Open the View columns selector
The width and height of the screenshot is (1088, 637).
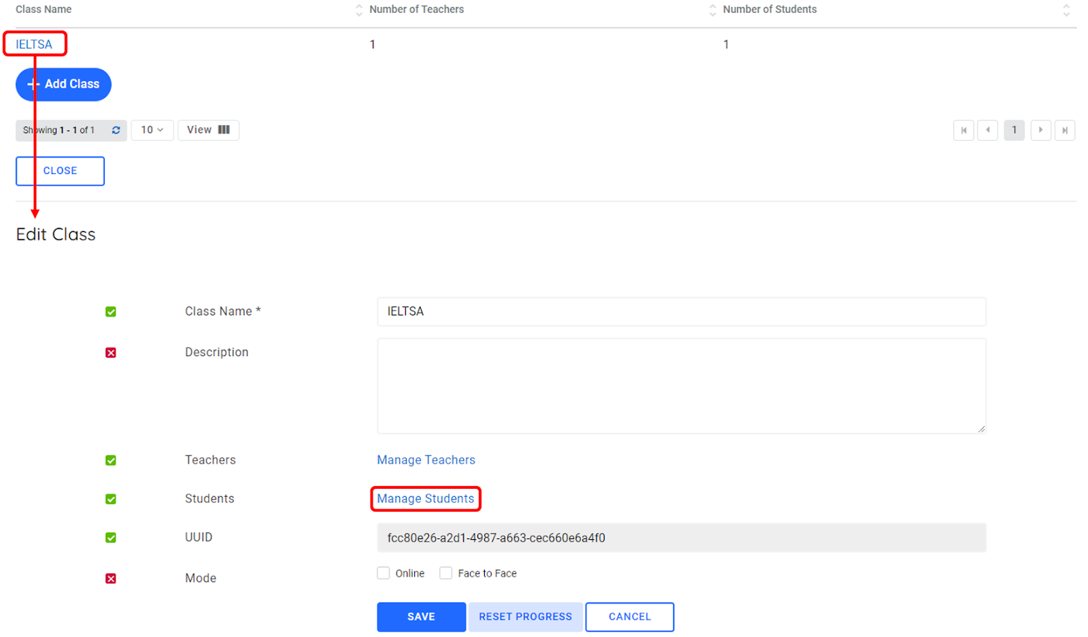pyautogui.click(x=208, y=130)
